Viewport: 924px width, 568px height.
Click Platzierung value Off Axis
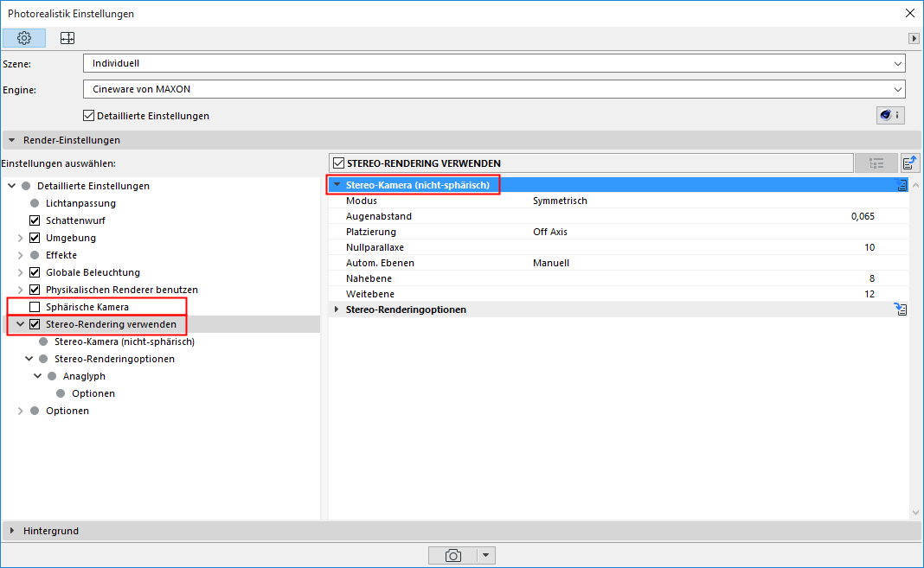pyautogui.click(x=549, y=232)
